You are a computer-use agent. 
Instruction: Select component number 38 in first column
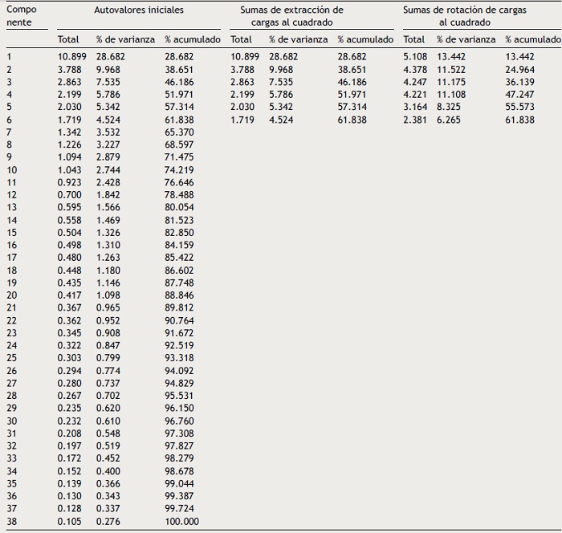(x=11, y=522)
